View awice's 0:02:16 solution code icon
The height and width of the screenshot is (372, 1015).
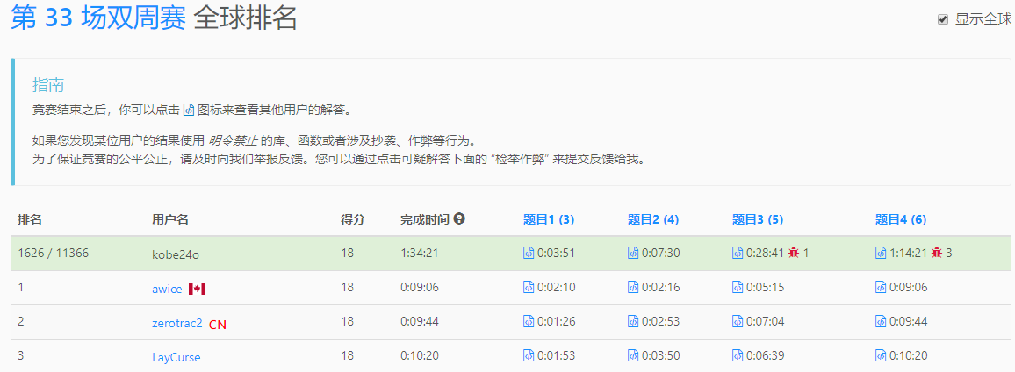tap(632, 287)
